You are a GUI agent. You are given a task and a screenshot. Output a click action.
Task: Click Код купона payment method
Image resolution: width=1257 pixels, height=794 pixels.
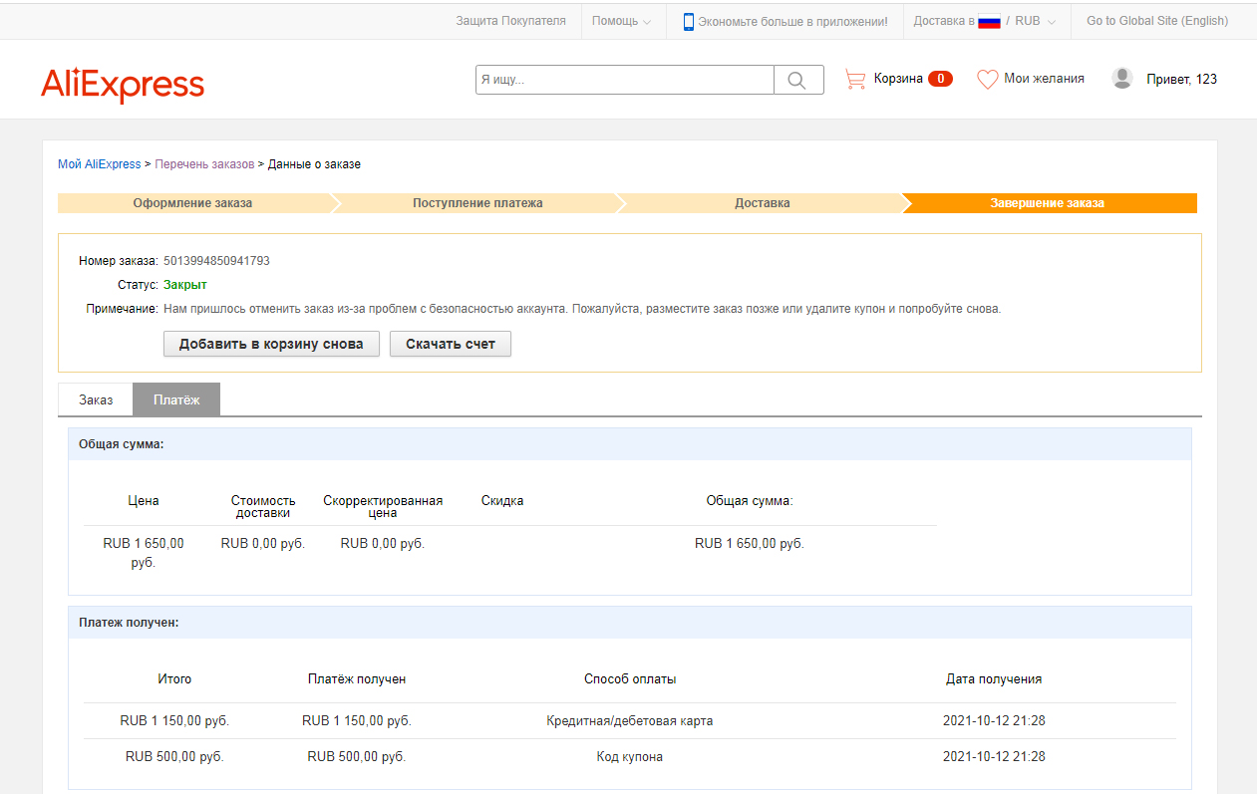click(630, 757)
